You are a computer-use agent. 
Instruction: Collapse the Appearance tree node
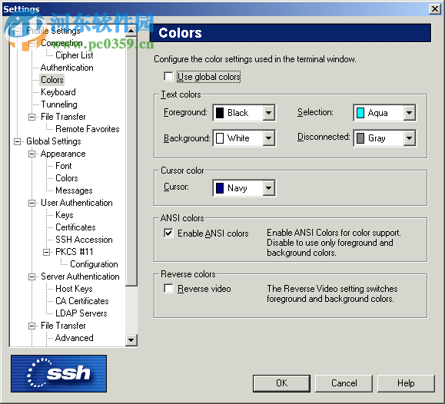32,154
